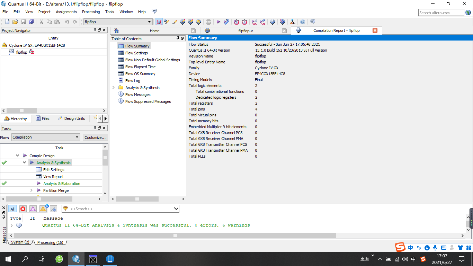Collapse the Compile Design task
The width and height of the screenshot is (473, 266).
tap(18, 156)
